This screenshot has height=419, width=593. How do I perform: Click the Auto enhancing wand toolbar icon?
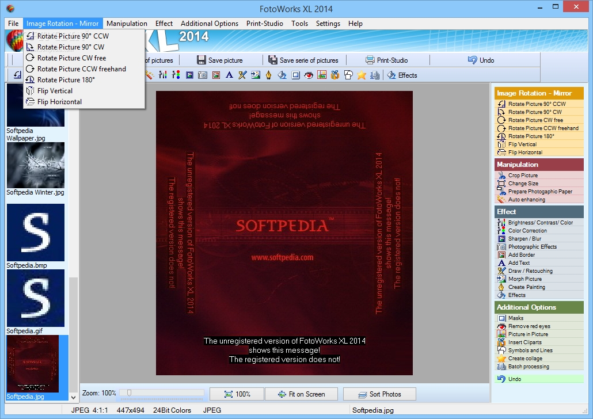(x=150, y=75)
